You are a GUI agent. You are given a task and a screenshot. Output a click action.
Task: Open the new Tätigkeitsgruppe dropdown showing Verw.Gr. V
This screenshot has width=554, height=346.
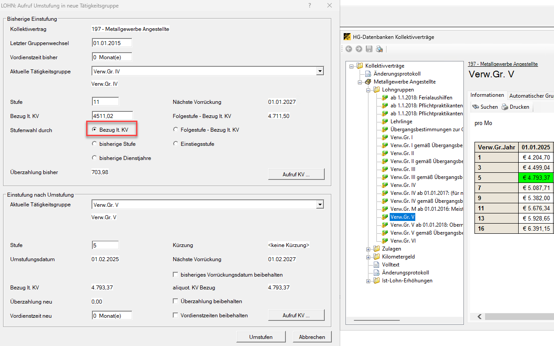[320, 205]
